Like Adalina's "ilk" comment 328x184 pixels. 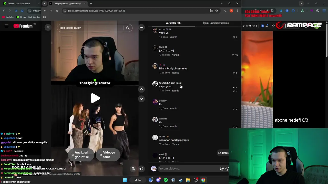pyautogui.click(x=234, y=127)
